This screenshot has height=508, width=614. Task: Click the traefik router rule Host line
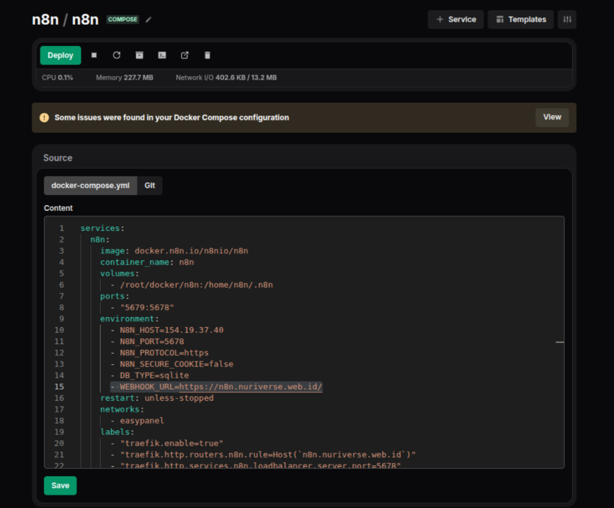pyautogui.click(x=268, y=455)
